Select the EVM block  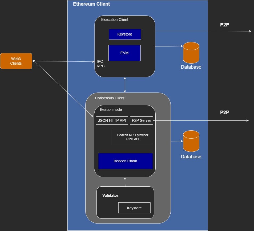tap(124, 53)
